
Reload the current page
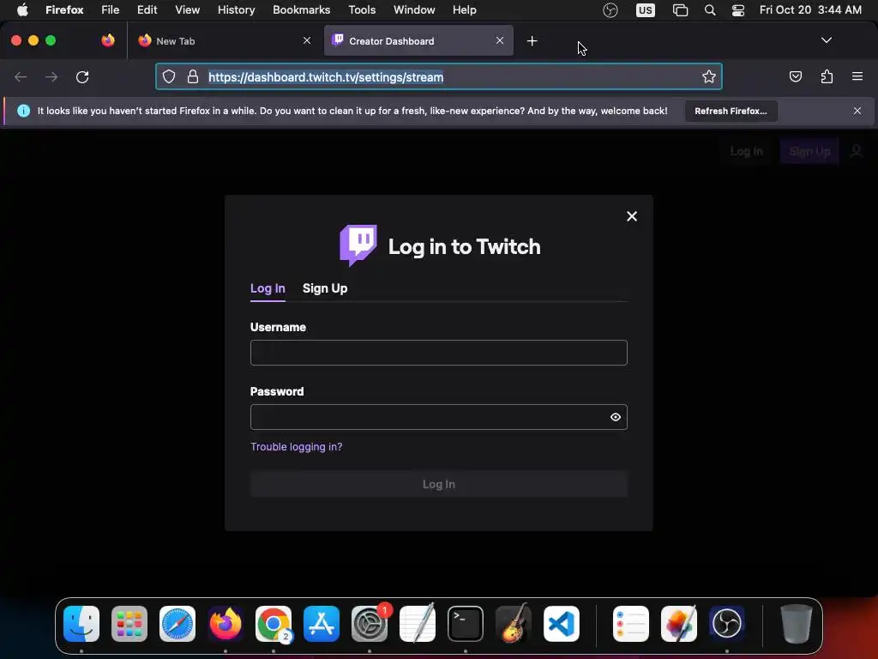tap(82, 76)
